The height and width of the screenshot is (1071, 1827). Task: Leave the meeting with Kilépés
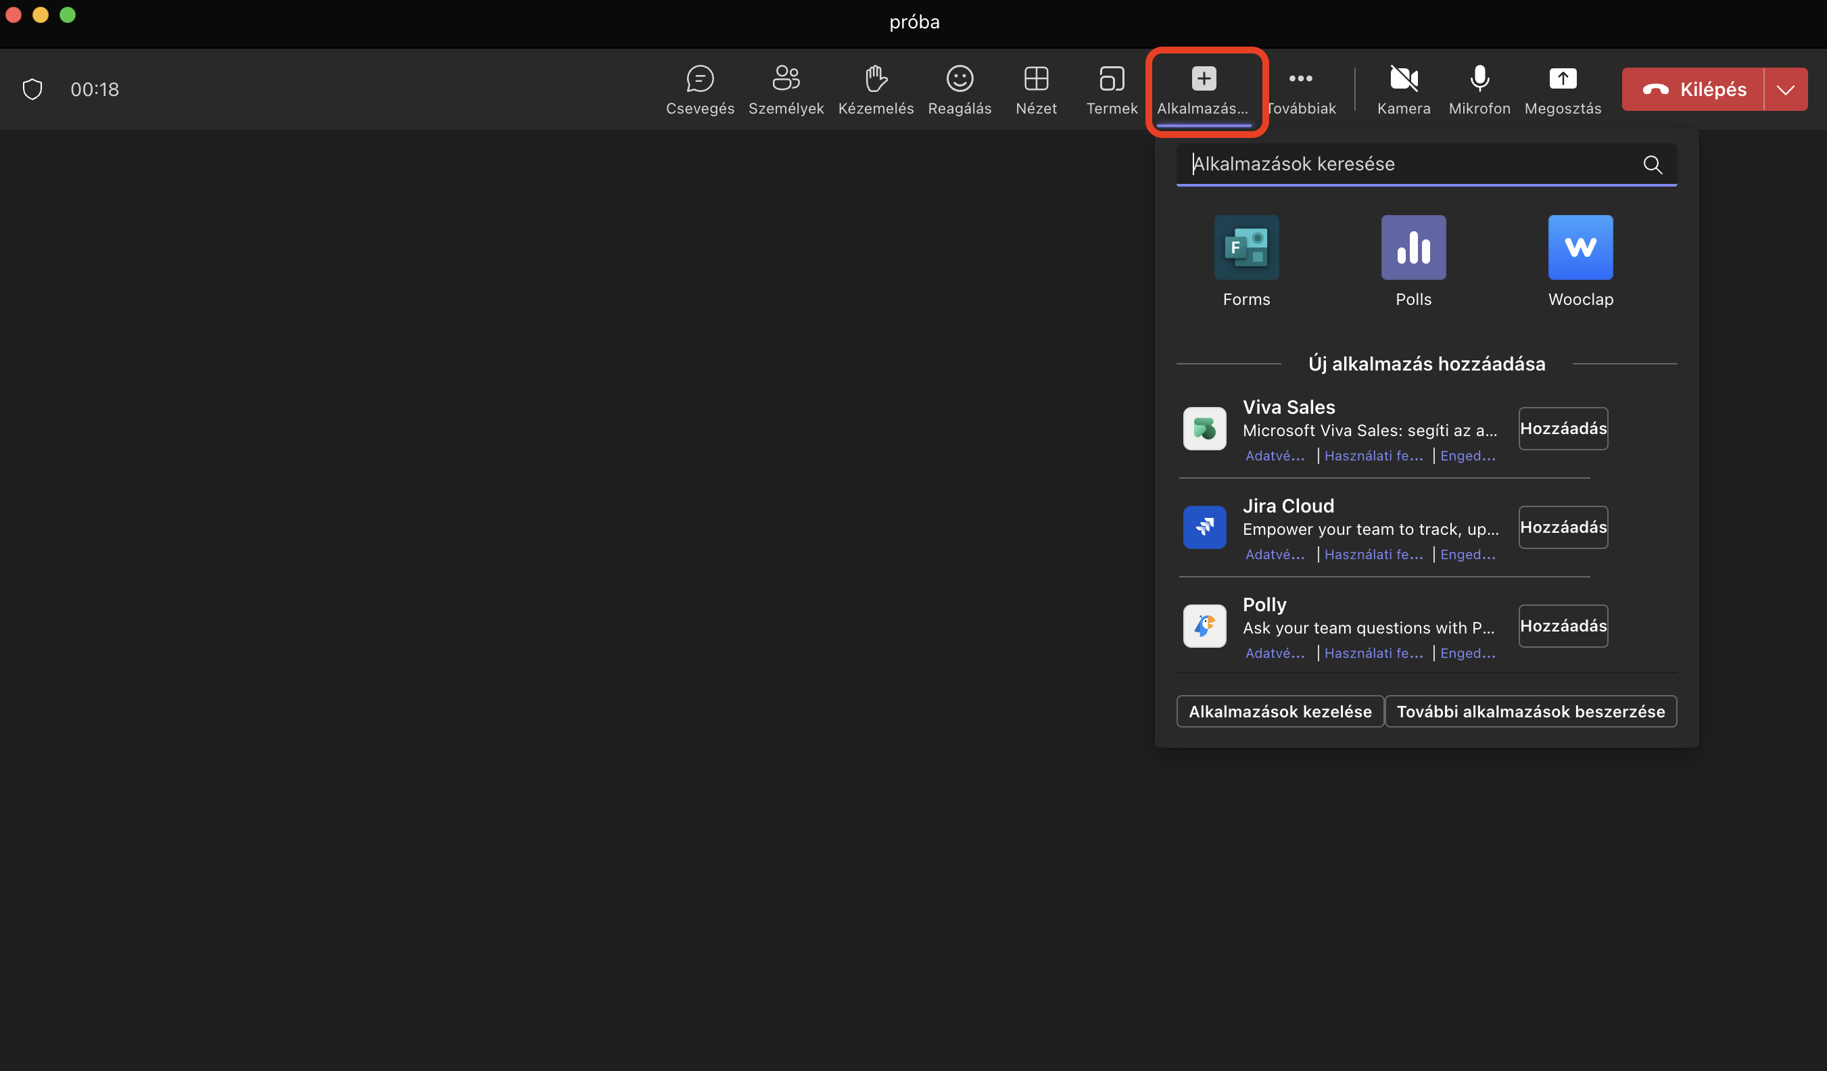[x=1693, y=89]
